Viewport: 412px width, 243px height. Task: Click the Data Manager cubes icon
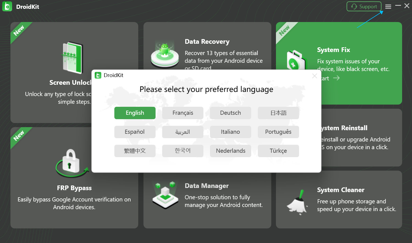point(165,195)
